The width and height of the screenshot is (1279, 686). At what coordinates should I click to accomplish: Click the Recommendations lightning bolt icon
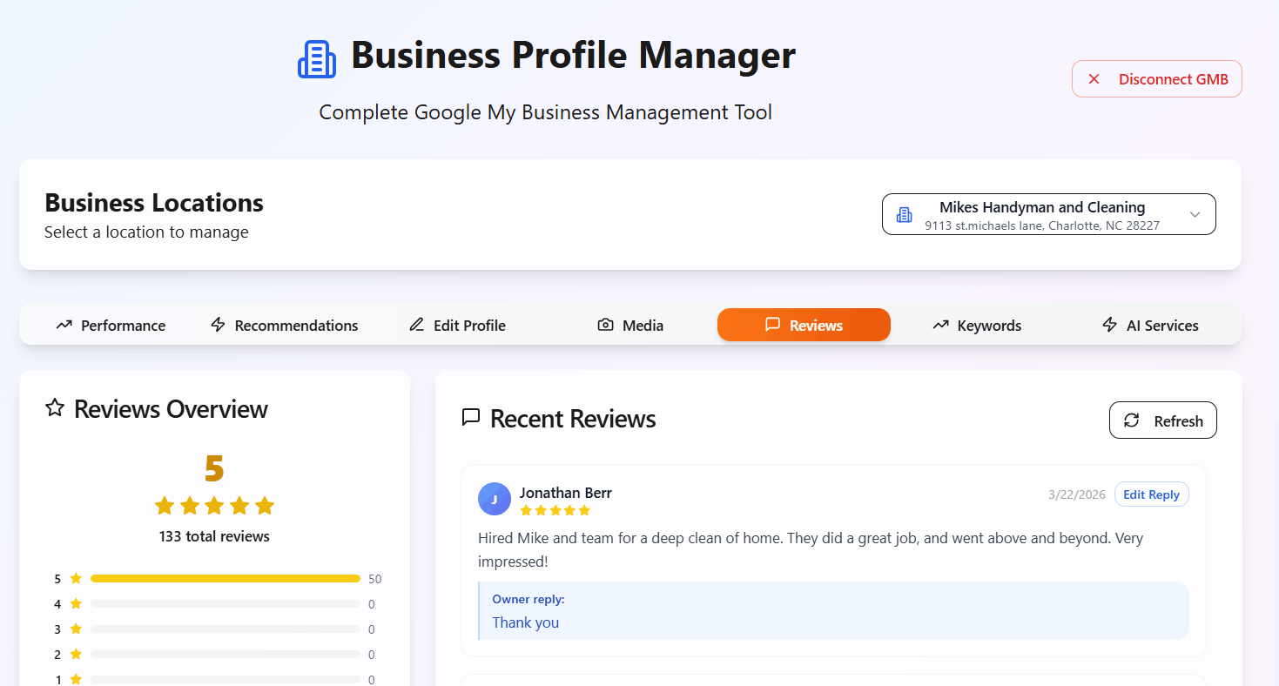tap(215, 325)
